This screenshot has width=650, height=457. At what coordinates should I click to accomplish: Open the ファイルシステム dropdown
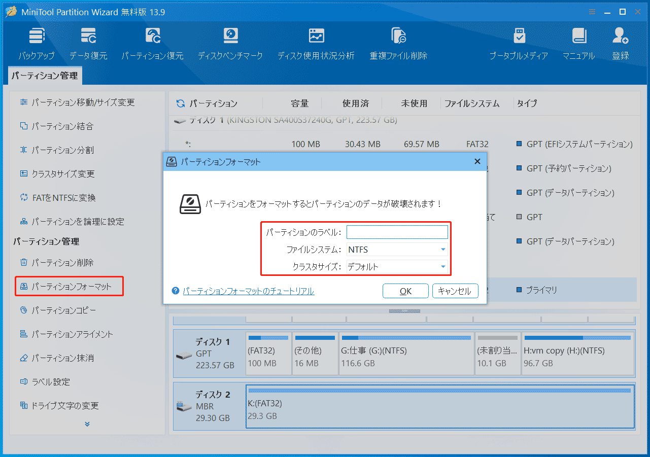[x=397, y=250]
